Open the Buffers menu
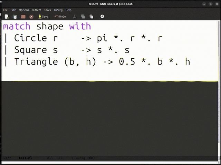Screen dimensions: 221x165 pos(37,10)
